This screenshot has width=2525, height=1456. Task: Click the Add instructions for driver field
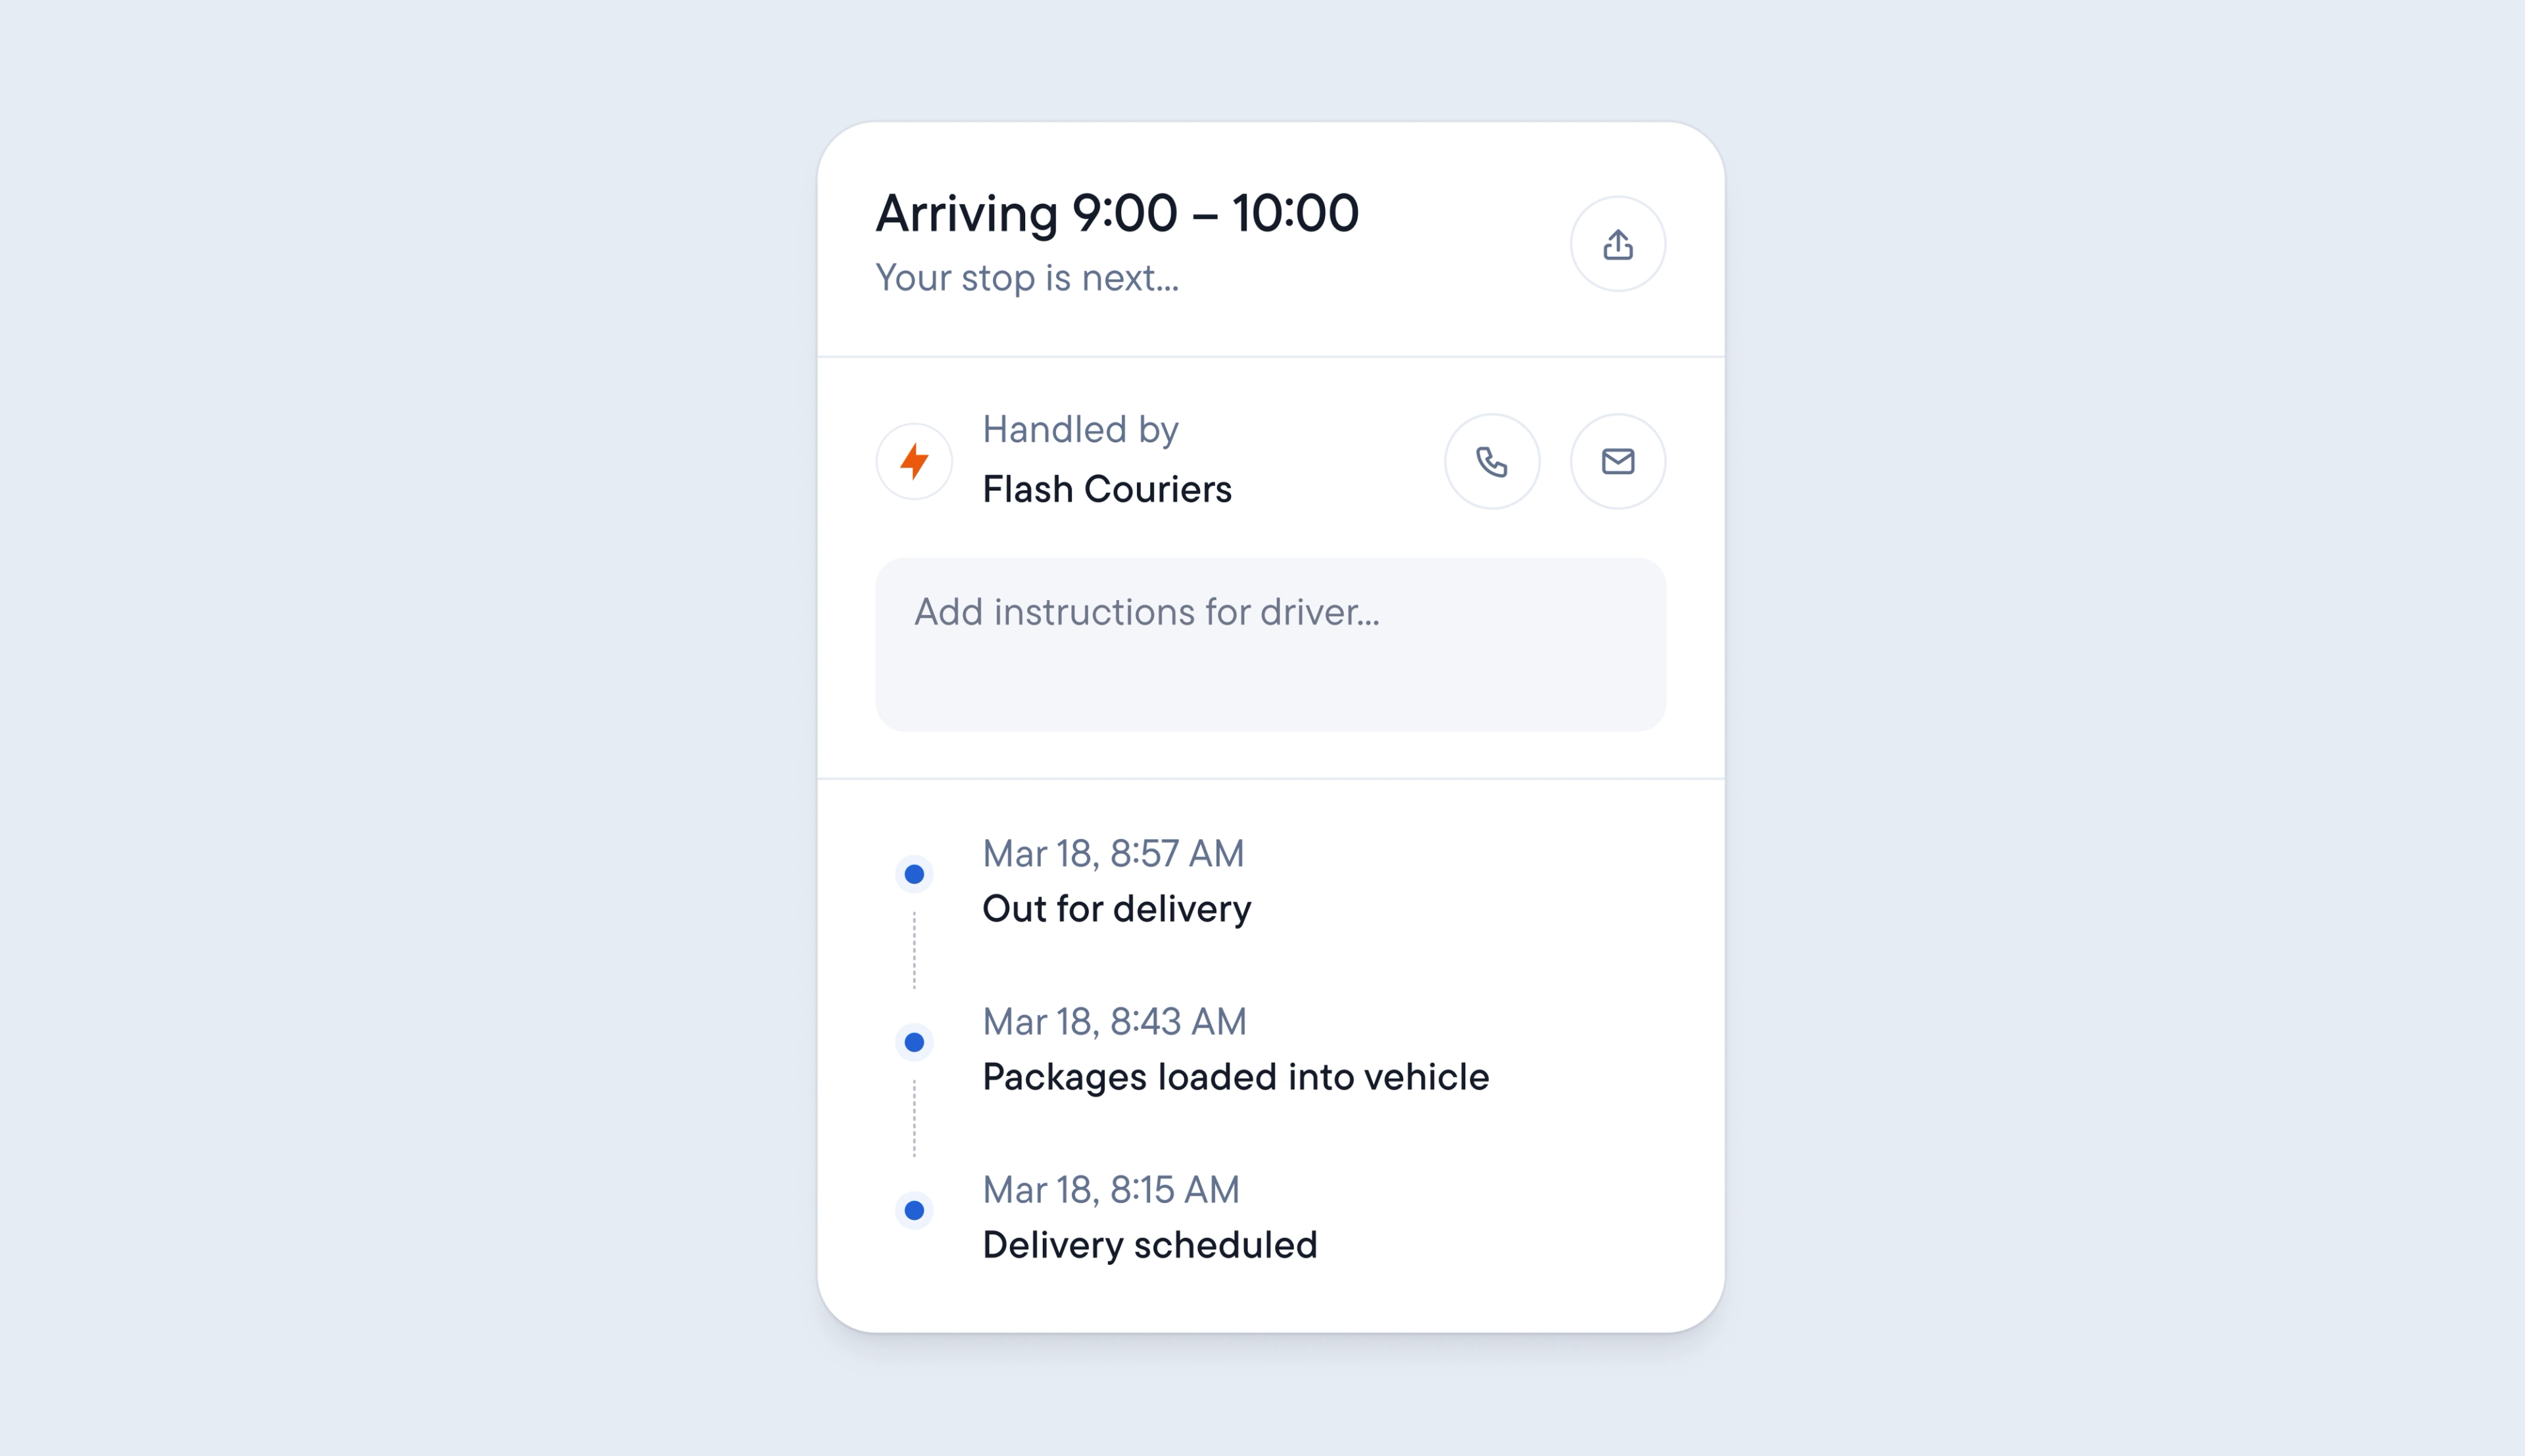pyautogui.click(x=1270, y=644)
